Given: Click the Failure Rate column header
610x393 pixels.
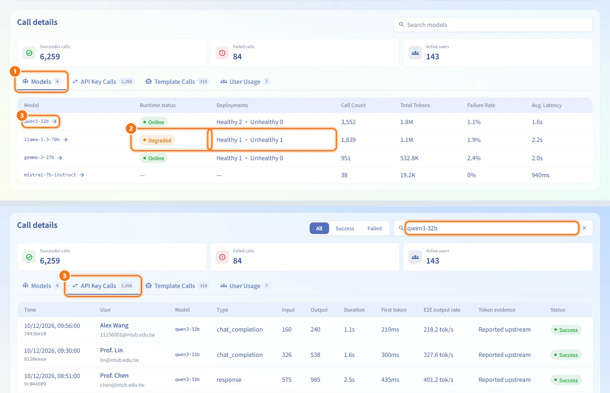Looking at the screenshot, I should [x=481, y=105].
